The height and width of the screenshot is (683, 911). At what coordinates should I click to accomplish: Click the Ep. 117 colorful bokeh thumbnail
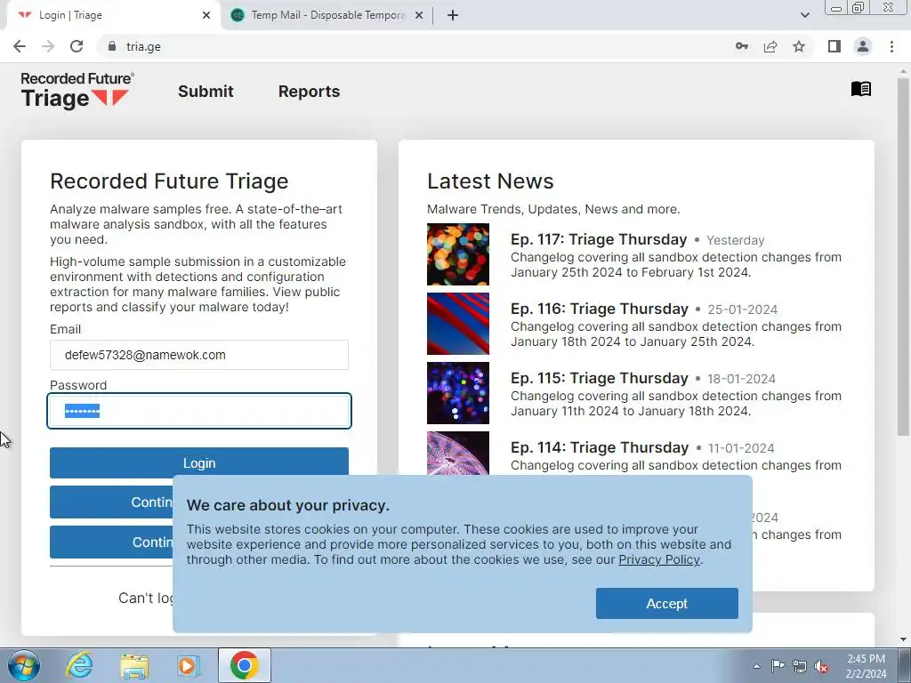pyautogui.click(x=458, y=254)
